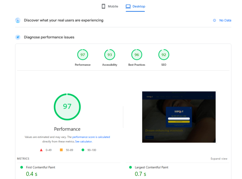Click the Discover what your real users heading
The height and width of the screenshot is (179, 242).
tap(64, 20)
